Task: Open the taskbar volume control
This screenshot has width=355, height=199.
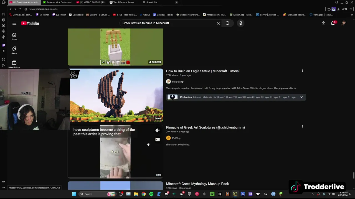Action: pyautogui.click(x=334, y=194)
